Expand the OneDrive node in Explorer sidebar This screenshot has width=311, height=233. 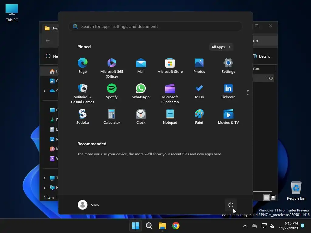tap(45, 91)
